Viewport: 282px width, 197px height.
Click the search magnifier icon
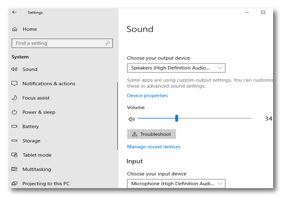(x=108, y=43)
